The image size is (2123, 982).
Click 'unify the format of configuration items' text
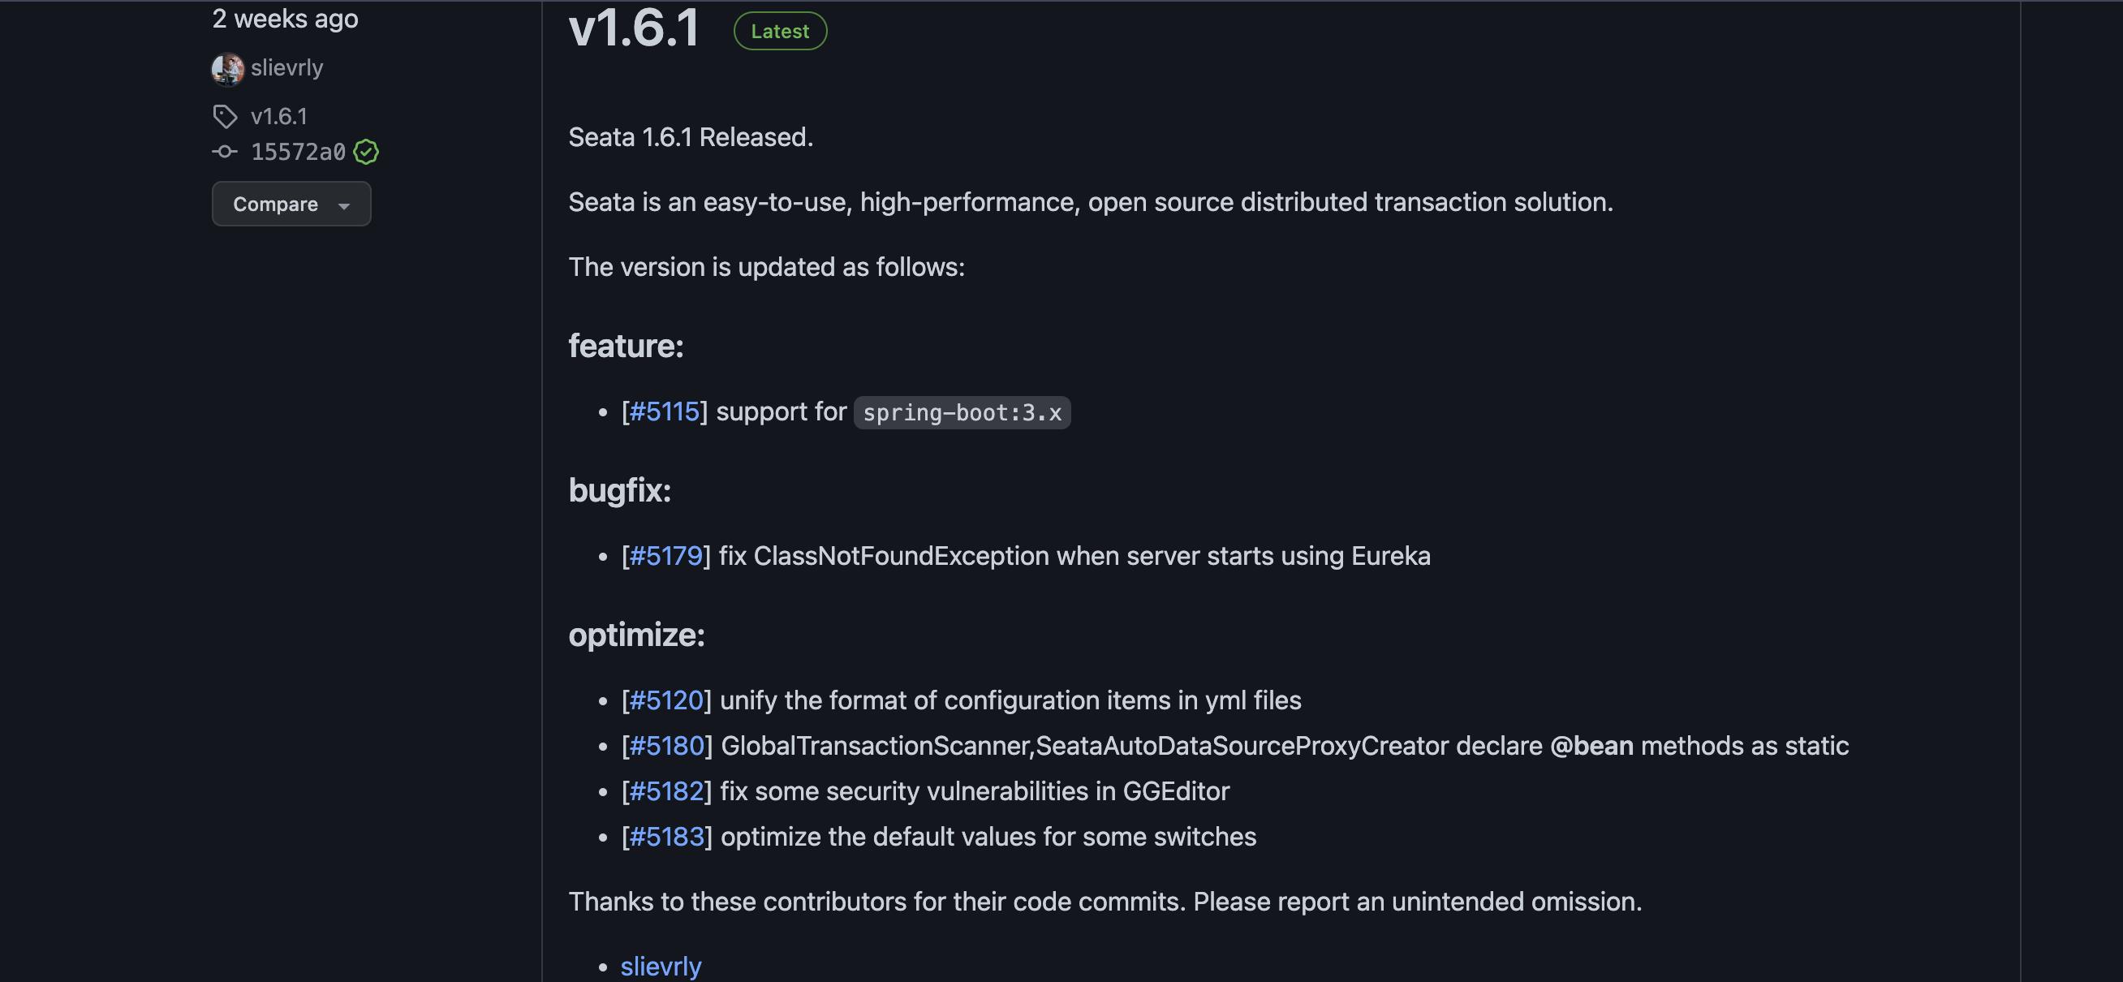click(945, 700)
